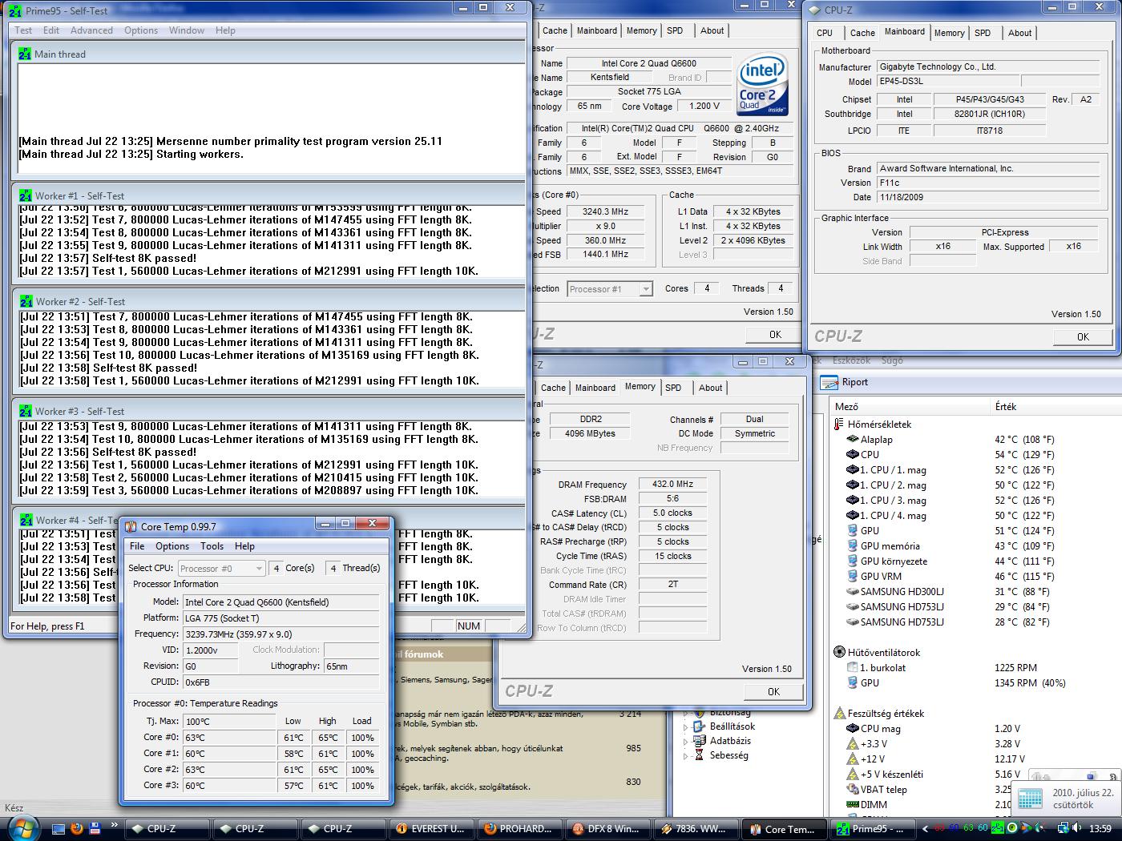Switch to the SPD tab in CPU-Z Mainboard window

pos(983,33)
